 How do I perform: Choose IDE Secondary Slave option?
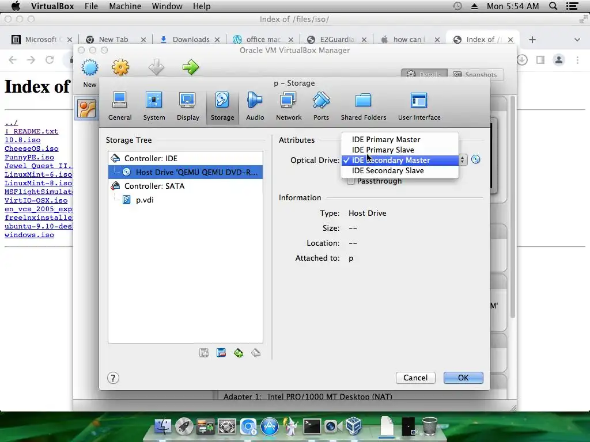pos(400,170)
